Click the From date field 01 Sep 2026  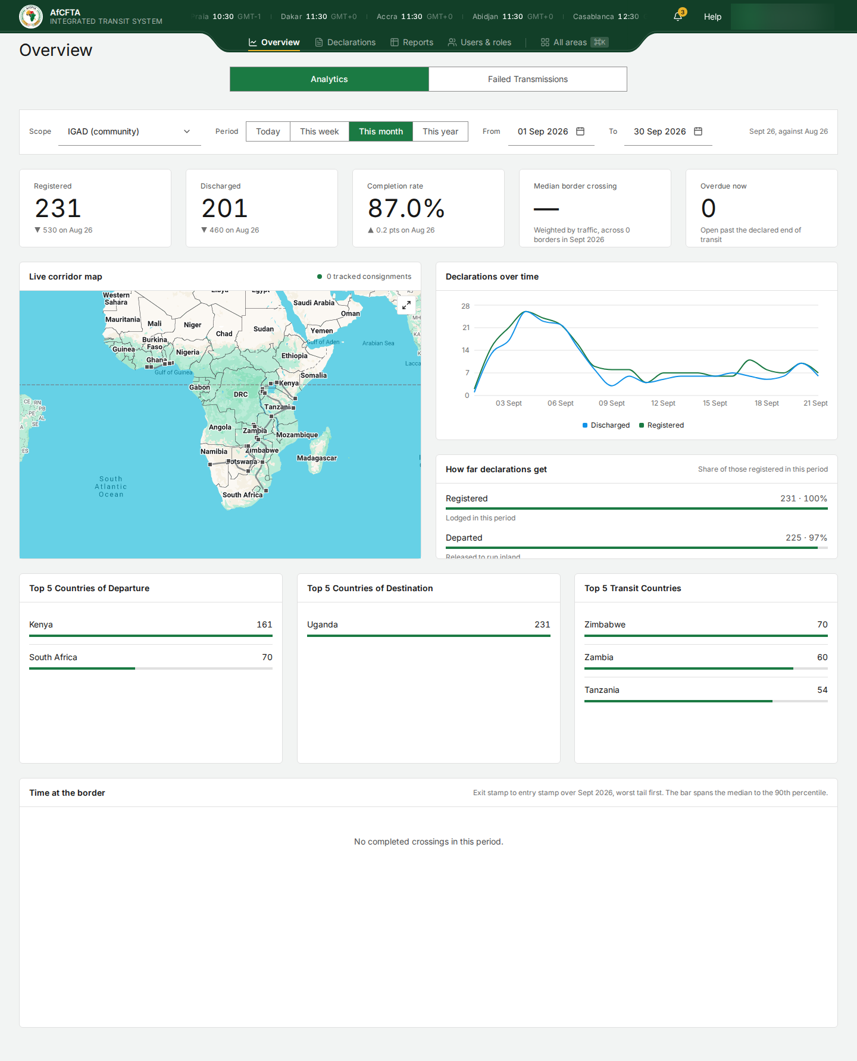click(551, 131)
